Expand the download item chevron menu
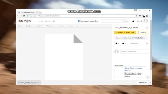The image size is (168, 94). [38, 83]
